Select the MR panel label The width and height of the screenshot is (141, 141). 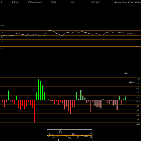(126, 73)
